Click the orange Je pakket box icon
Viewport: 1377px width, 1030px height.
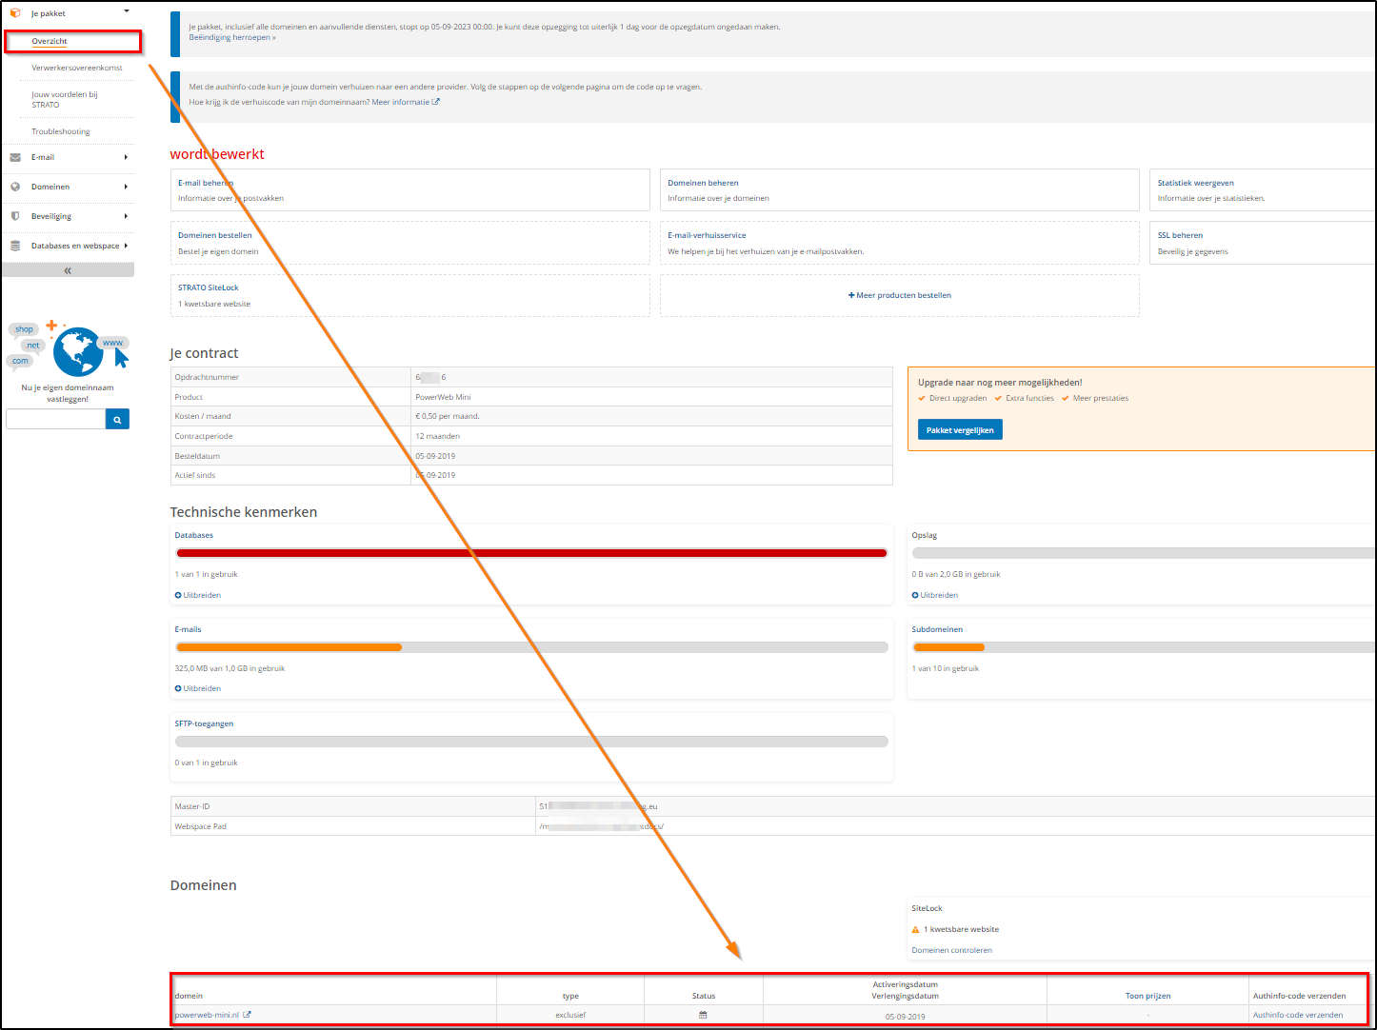click(x=14, y=13)
